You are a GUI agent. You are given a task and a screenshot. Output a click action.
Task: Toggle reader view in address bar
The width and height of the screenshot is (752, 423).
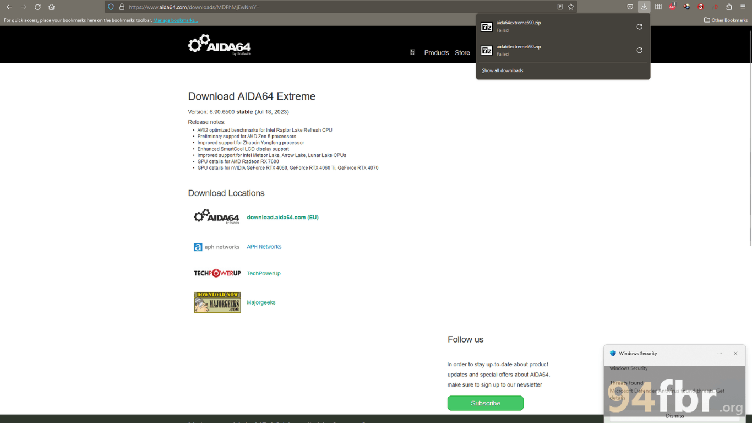pos(559,7)
